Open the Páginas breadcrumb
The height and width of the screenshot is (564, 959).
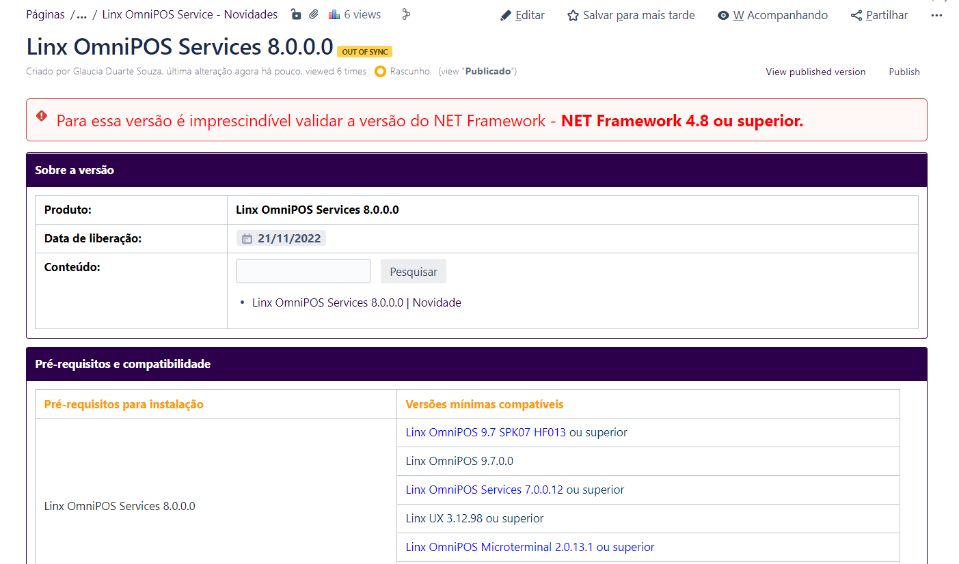45,14
